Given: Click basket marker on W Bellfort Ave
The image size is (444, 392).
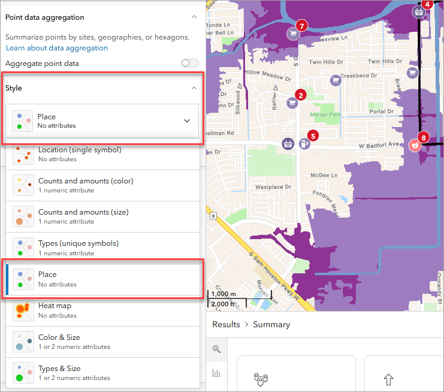Looking at the screenshot, I should tap(288, 144).
